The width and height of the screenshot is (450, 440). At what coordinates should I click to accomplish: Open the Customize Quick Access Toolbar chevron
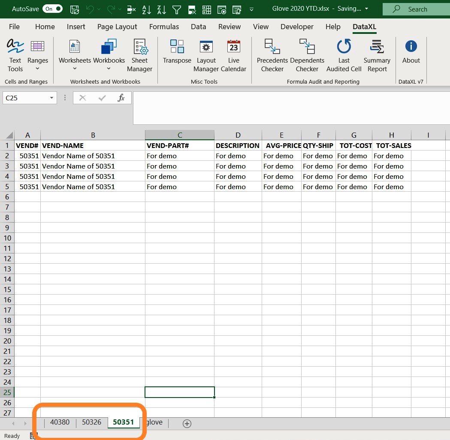point(251,9)
